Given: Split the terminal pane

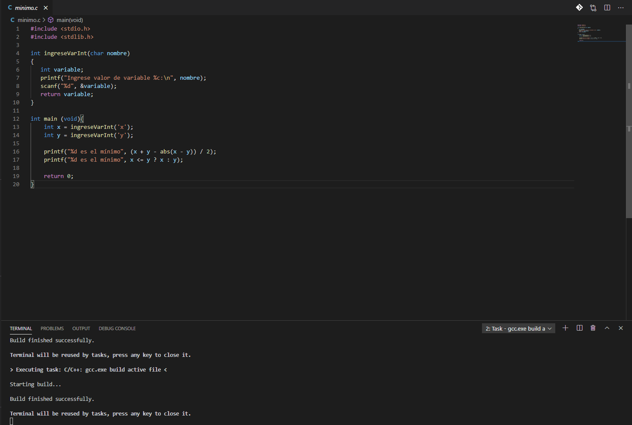Looking at the screenshot, I should tap(579, 328).
